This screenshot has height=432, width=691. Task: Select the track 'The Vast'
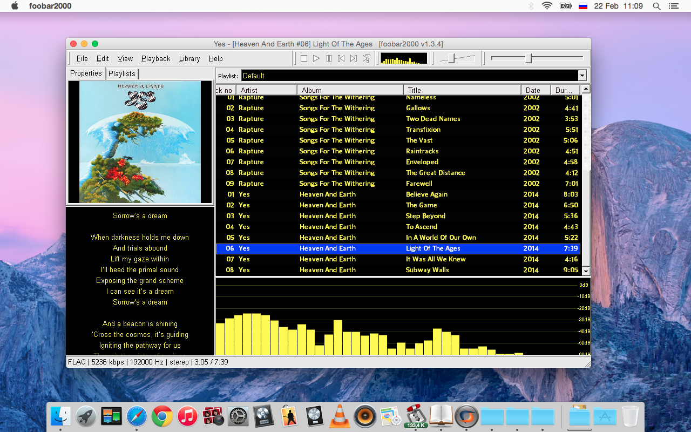(397, 140)
